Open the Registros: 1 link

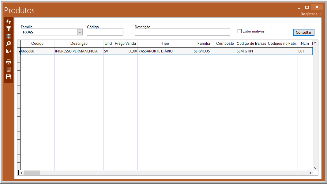click(311, 14)
